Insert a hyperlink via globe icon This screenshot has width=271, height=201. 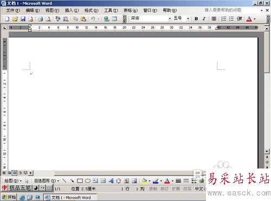107,19
